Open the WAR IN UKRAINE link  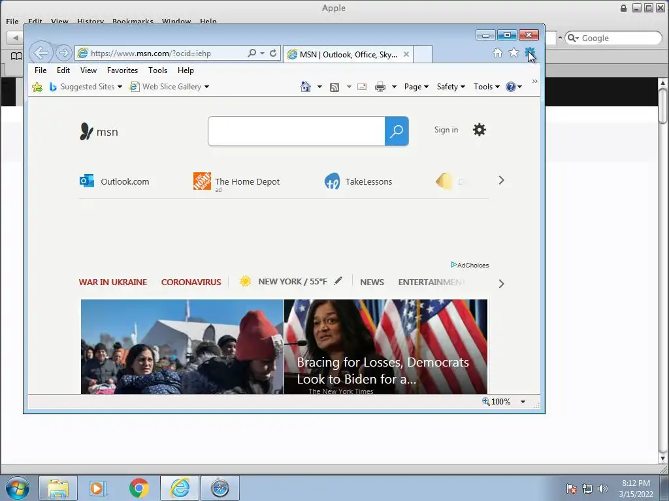click(113, 282)
